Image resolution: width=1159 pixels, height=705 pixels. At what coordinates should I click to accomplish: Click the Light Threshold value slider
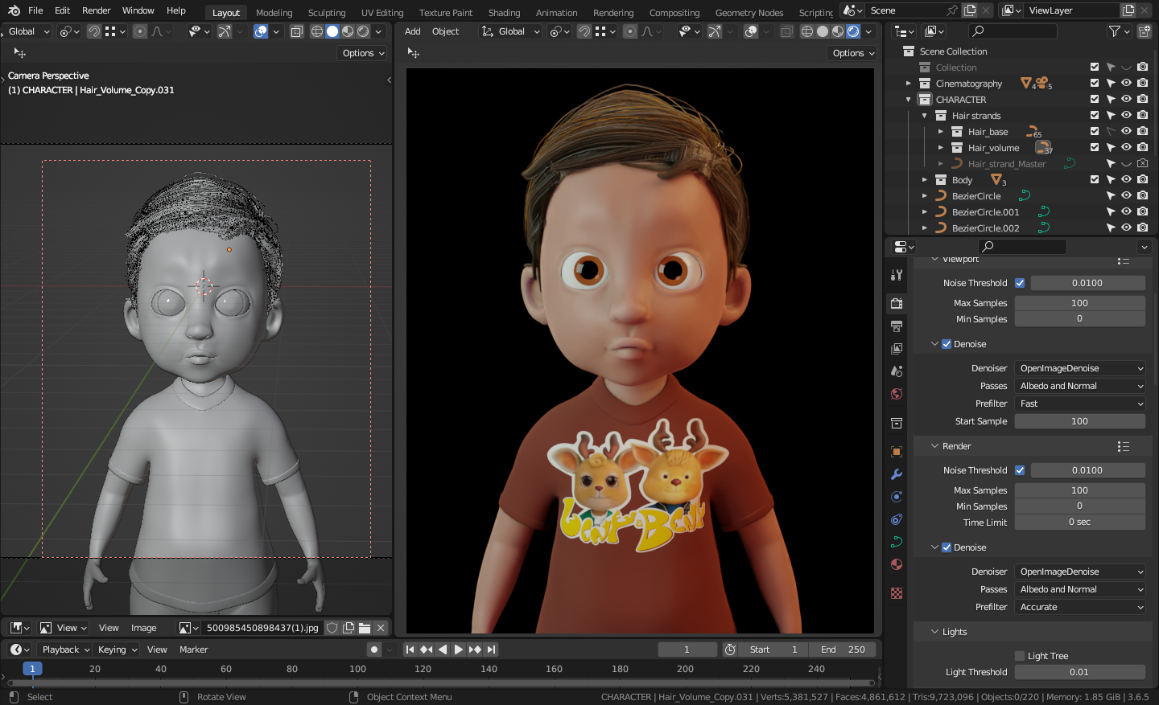(1080, 672)
